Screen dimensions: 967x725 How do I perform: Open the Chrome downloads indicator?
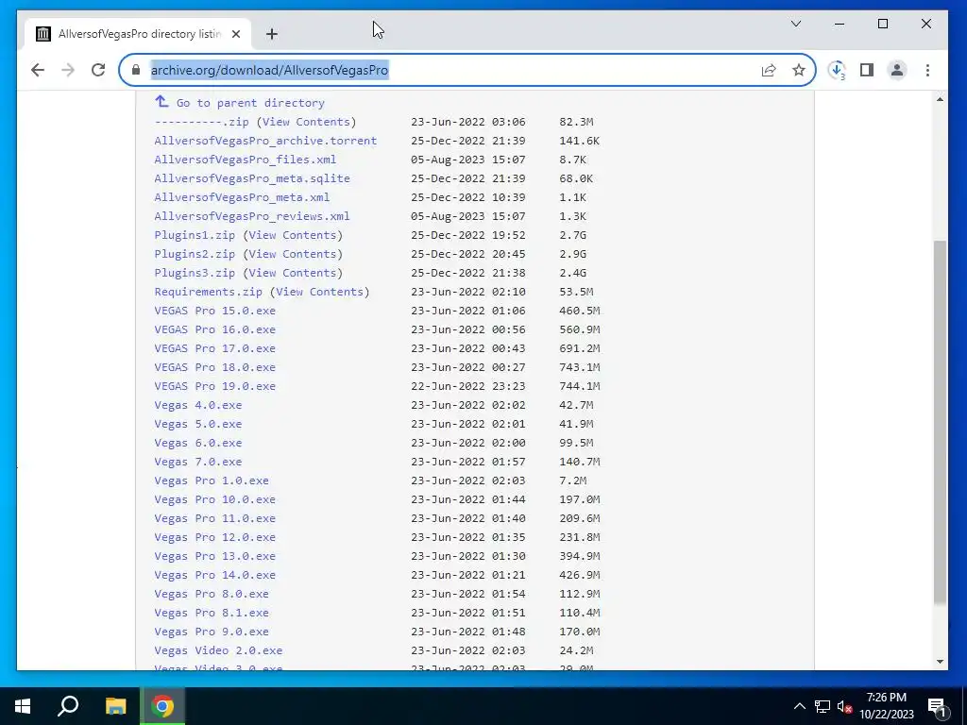click(x=837, y=70)
